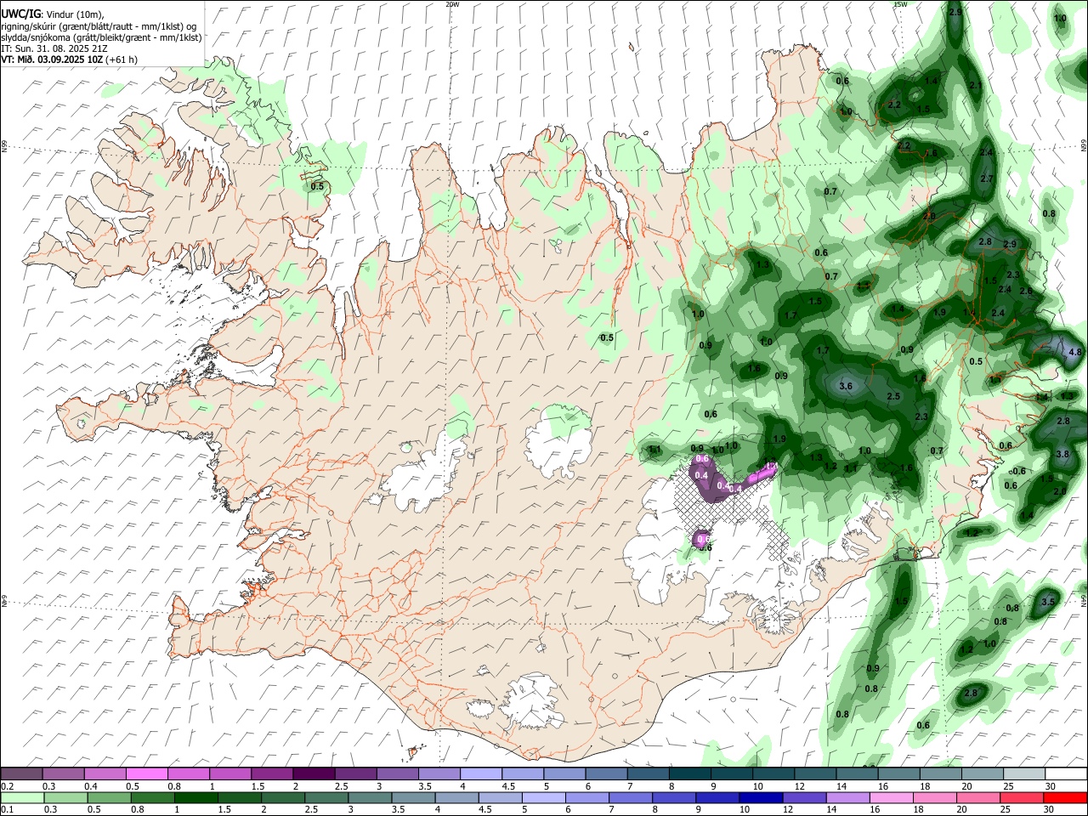This screenshot has width=1088, height=816.
Task: Select the 3.8 precipitation value near the east coast
Action: (1062, 454)
